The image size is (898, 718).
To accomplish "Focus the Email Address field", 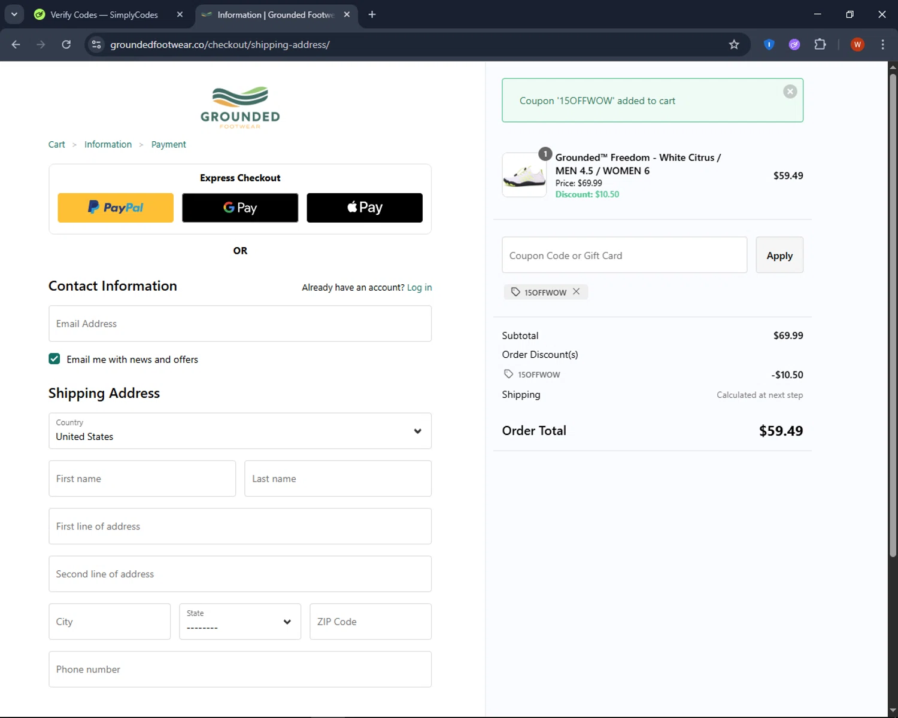I will [x=240, y=324].
